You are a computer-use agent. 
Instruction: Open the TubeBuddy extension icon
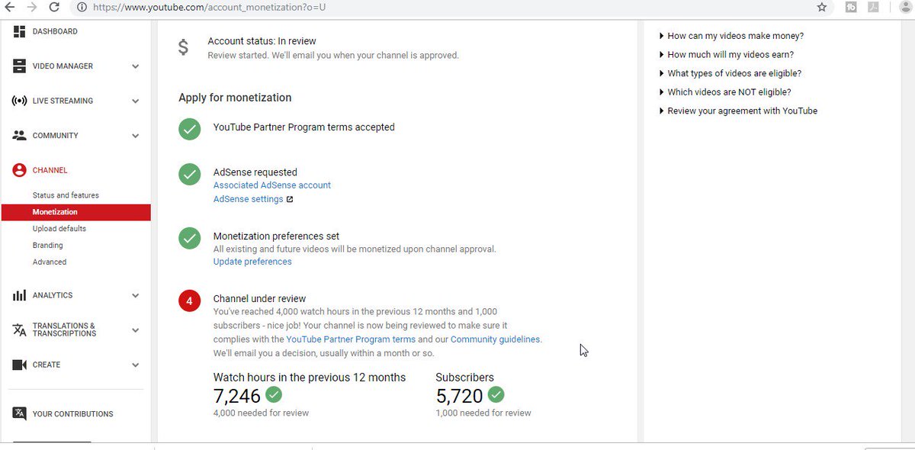tap(851, 7)
